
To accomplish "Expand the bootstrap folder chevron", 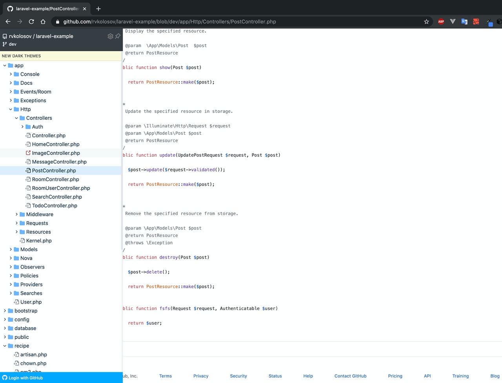I will [5, 311].
